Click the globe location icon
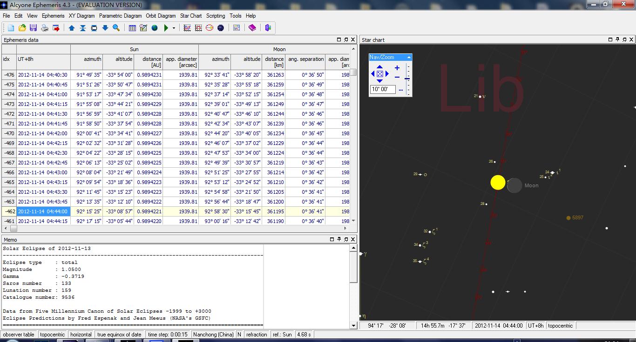This screenshot has width=636, height=342. [x=155, y=28]
